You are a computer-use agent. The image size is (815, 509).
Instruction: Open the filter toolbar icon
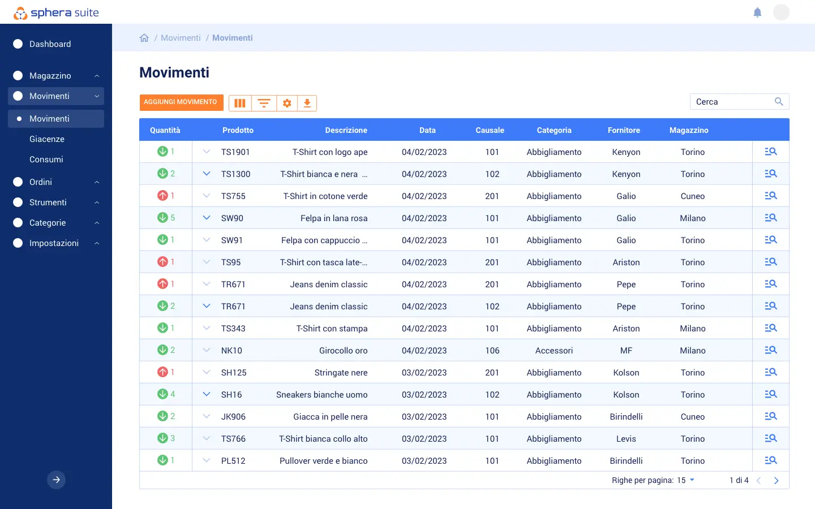(x=264, y=103)
